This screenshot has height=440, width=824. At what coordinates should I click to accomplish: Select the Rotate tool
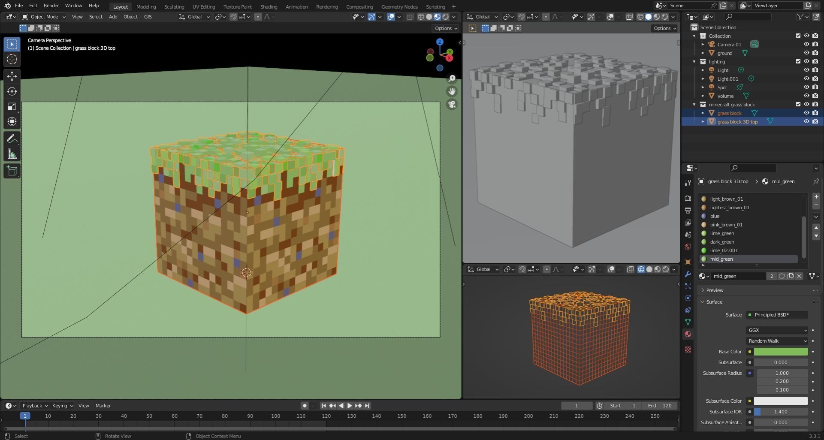(12, 91)
